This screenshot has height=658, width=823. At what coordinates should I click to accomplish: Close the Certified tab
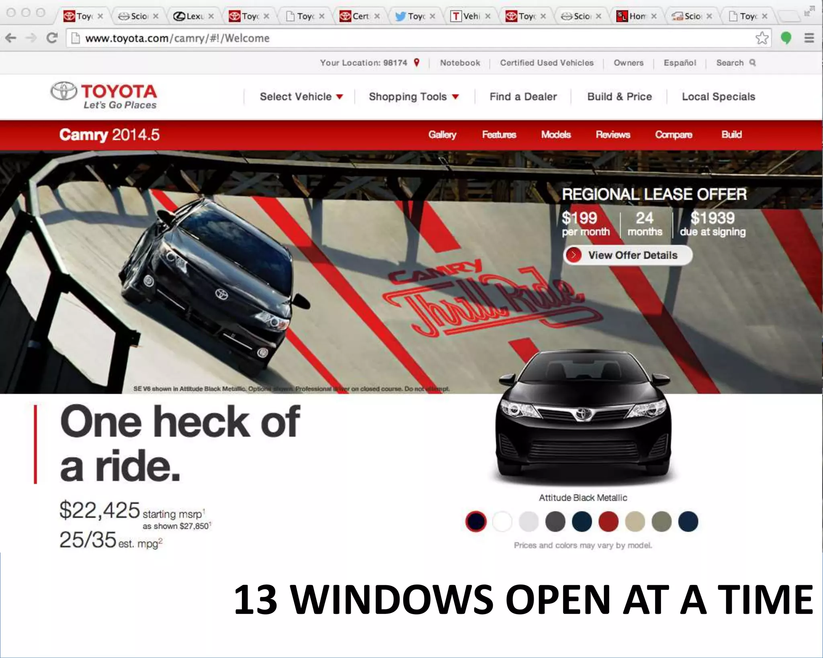pos(377,16)
